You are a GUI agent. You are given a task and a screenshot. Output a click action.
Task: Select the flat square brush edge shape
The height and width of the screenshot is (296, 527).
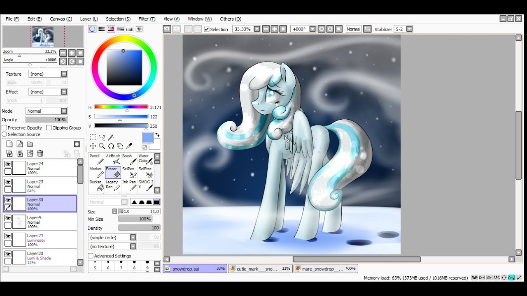[156, 202]
